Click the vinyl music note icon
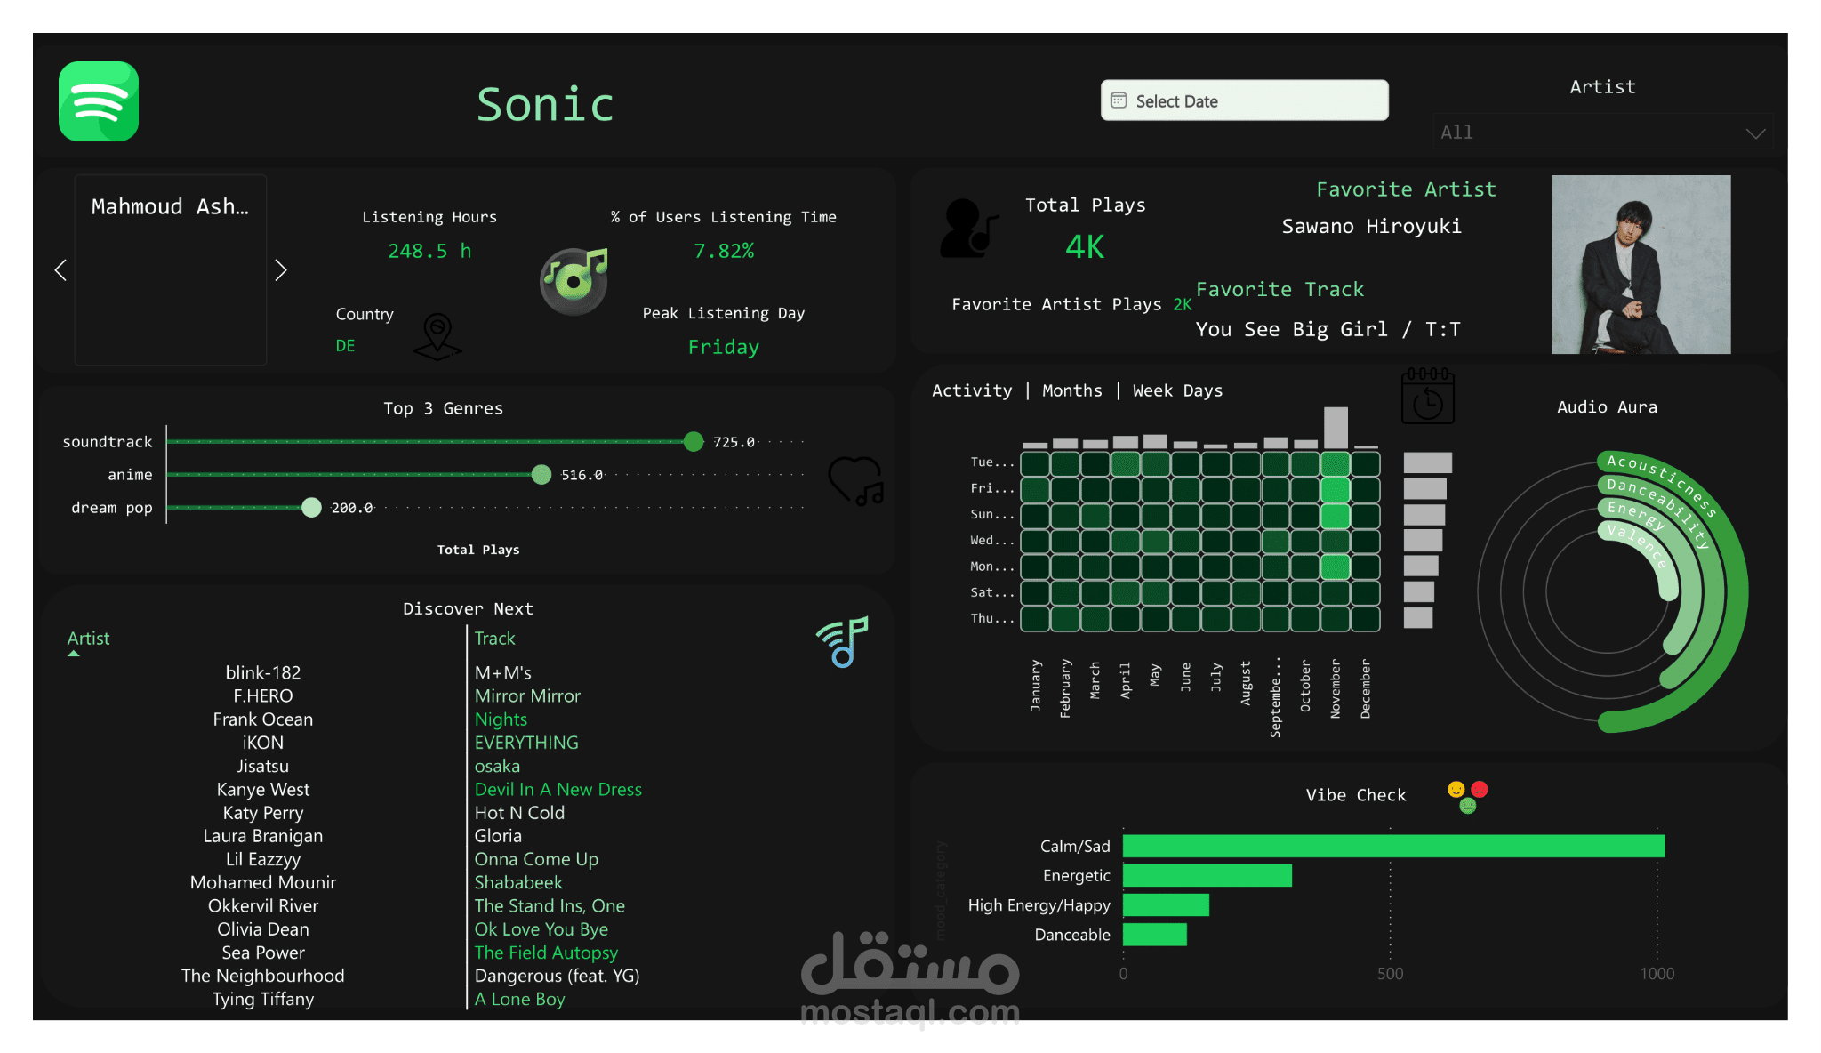Image resolution: width=1821 pixels, height=1053 pixels. tap(574, 281)
